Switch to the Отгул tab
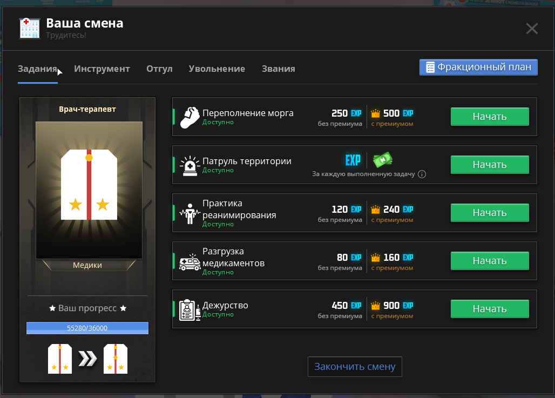 click(x=159, y=69)
